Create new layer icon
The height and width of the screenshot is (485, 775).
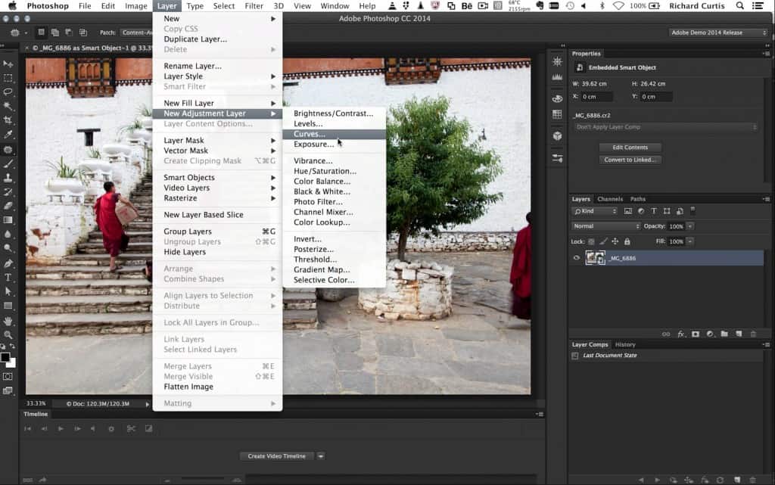coord(739,334)
